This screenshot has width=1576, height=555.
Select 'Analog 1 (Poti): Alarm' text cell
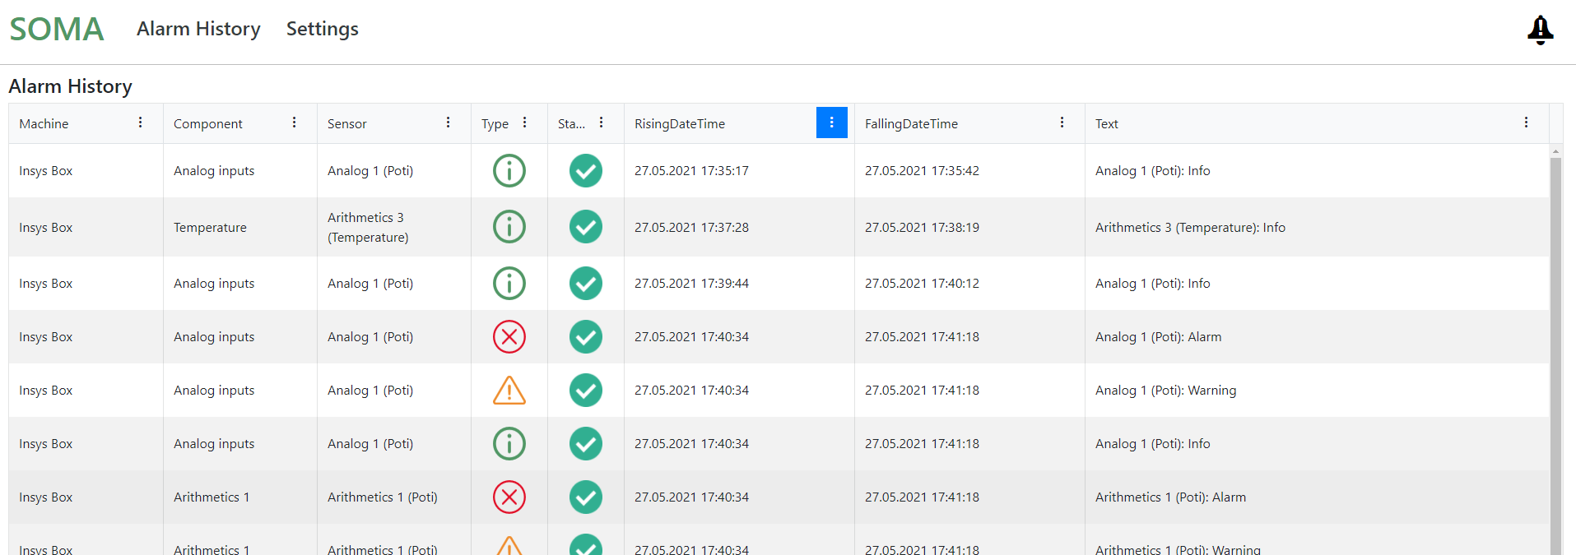pyautogui.click(x=1158, y=337)
